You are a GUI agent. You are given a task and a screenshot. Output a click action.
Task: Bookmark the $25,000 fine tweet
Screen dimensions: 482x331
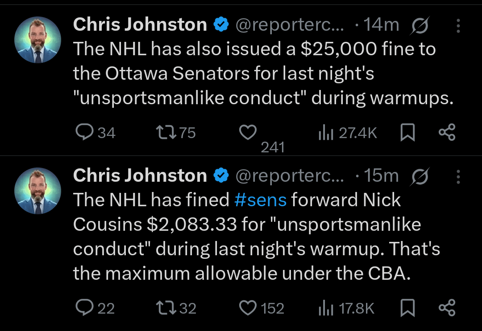407,132
